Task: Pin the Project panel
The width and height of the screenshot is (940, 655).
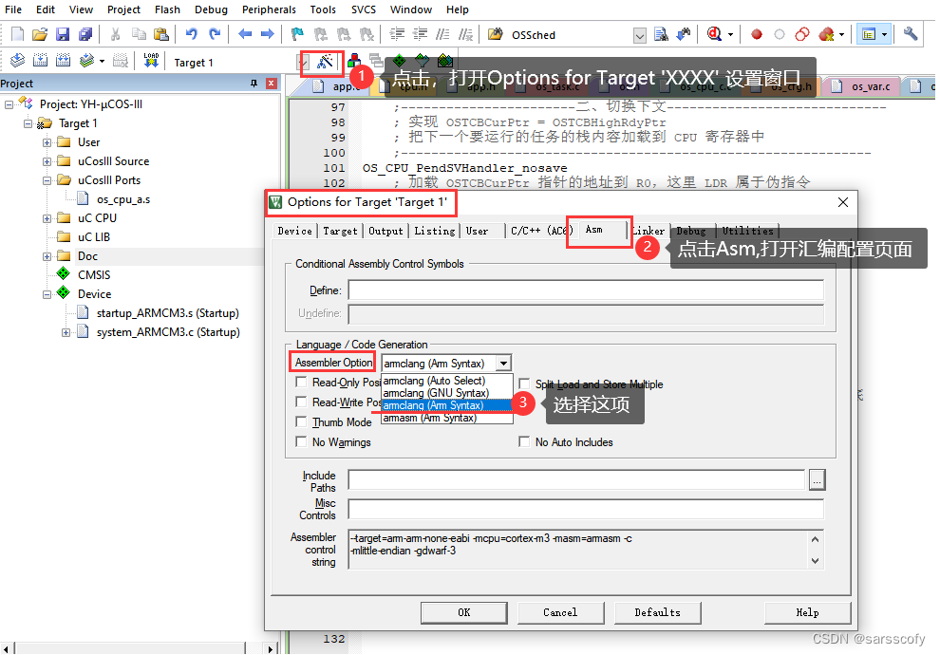Action: coord(254,84)
